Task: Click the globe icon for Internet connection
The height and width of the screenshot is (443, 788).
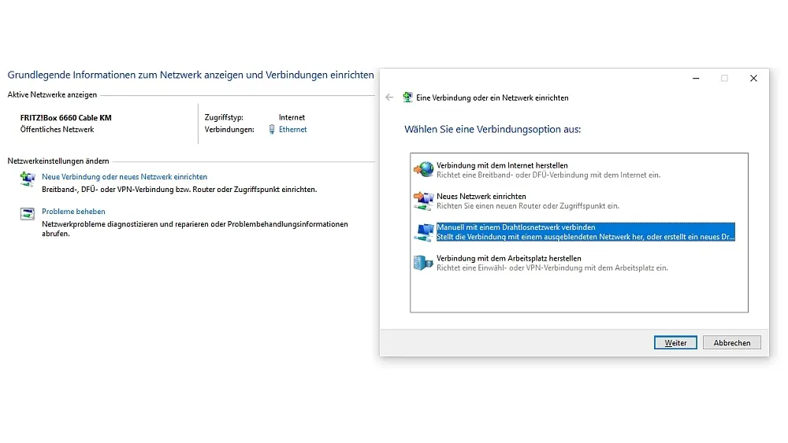Action: point(423,169)
